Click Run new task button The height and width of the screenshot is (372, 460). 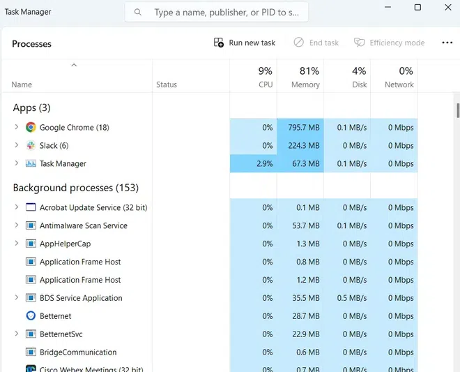tap(245, 43)
